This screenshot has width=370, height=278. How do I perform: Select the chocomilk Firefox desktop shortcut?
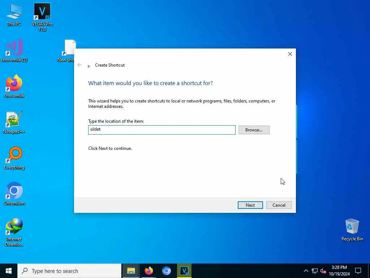point(14,86)
